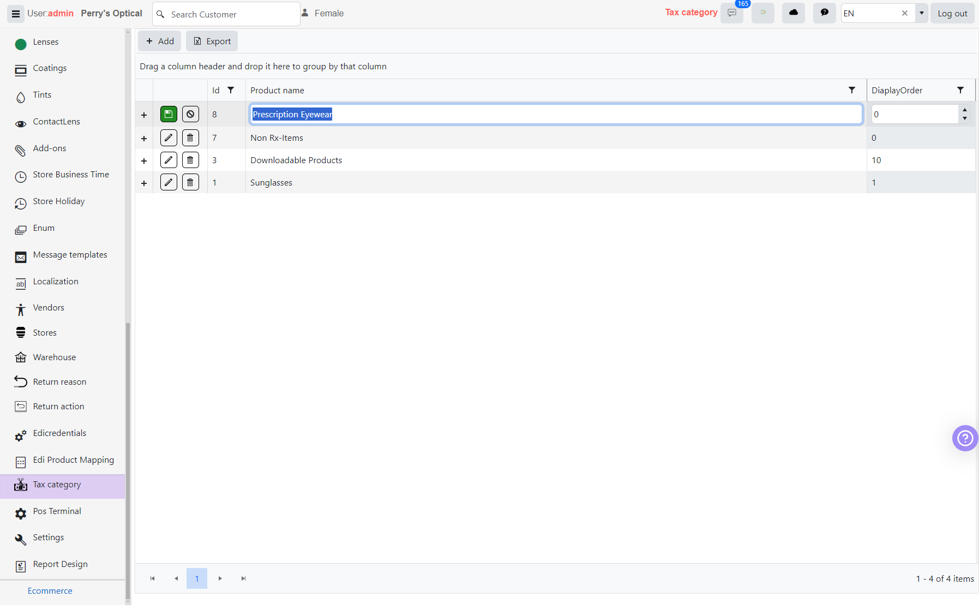The height and width of the screenshot is (615, 979).
Task: Decrease the display order value
Action: tap(965, 118)
